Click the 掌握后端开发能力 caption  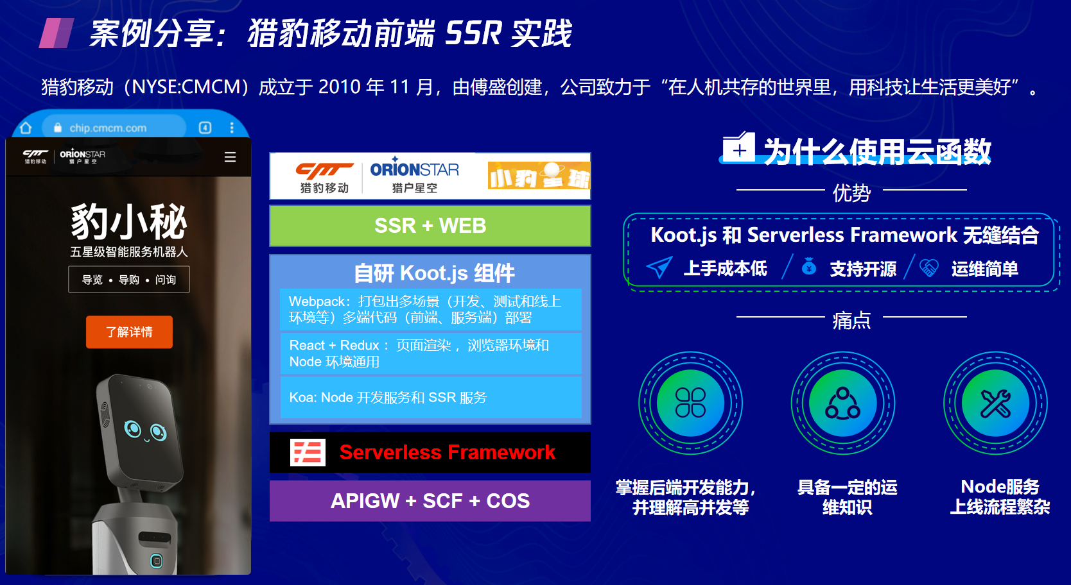[x=686, y=497]
